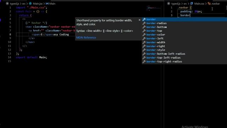Click the 'Main' symbol in left breadcrumb
The height and width of the screenshot is (128, 227).
[x=52, y=4]
